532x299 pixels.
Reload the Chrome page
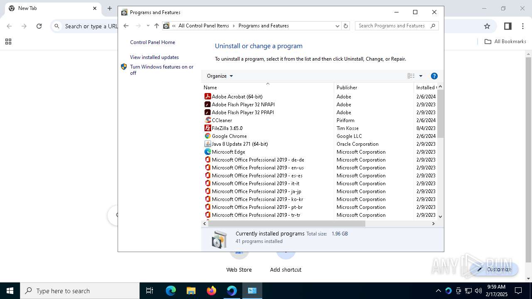coord(39,26)
